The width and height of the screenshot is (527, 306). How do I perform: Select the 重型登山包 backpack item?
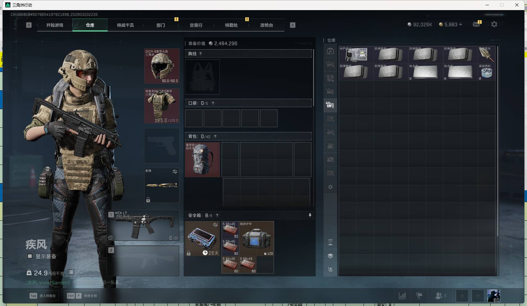(203, 160)
